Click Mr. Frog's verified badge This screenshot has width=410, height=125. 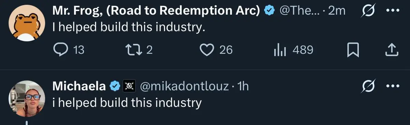(x=270, y=11)
